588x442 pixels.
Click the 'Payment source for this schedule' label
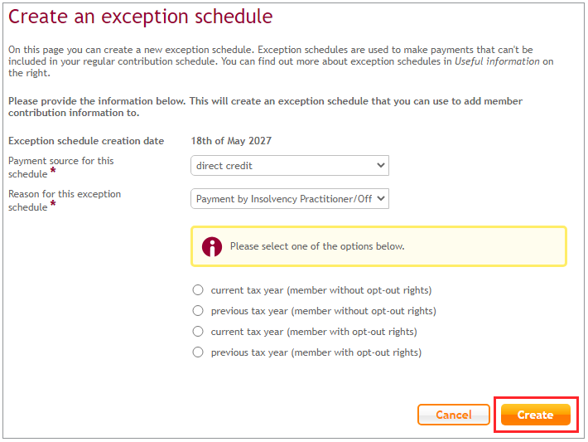point(60,168)
